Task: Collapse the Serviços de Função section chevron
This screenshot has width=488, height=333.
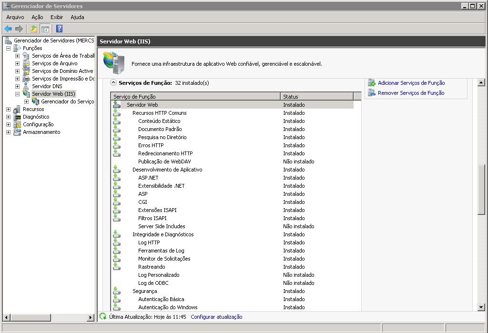Action: (x=113, y=83)
